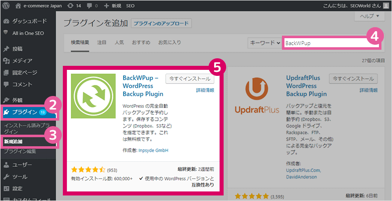Click the pushpin icon beside 投稿

click(x=7, y=49)
